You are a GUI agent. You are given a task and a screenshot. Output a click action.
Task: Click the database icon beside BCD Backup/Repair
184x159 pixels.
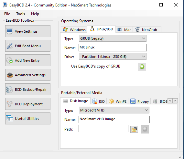click(9, 90)
